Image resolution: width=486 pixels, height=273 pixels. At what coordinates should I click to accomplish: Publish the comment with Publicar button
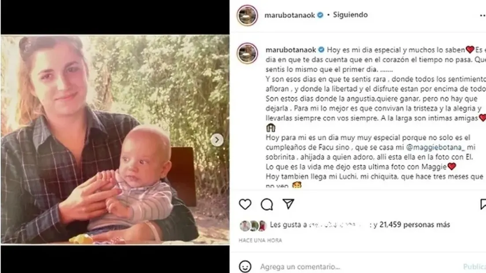[475, 267]
